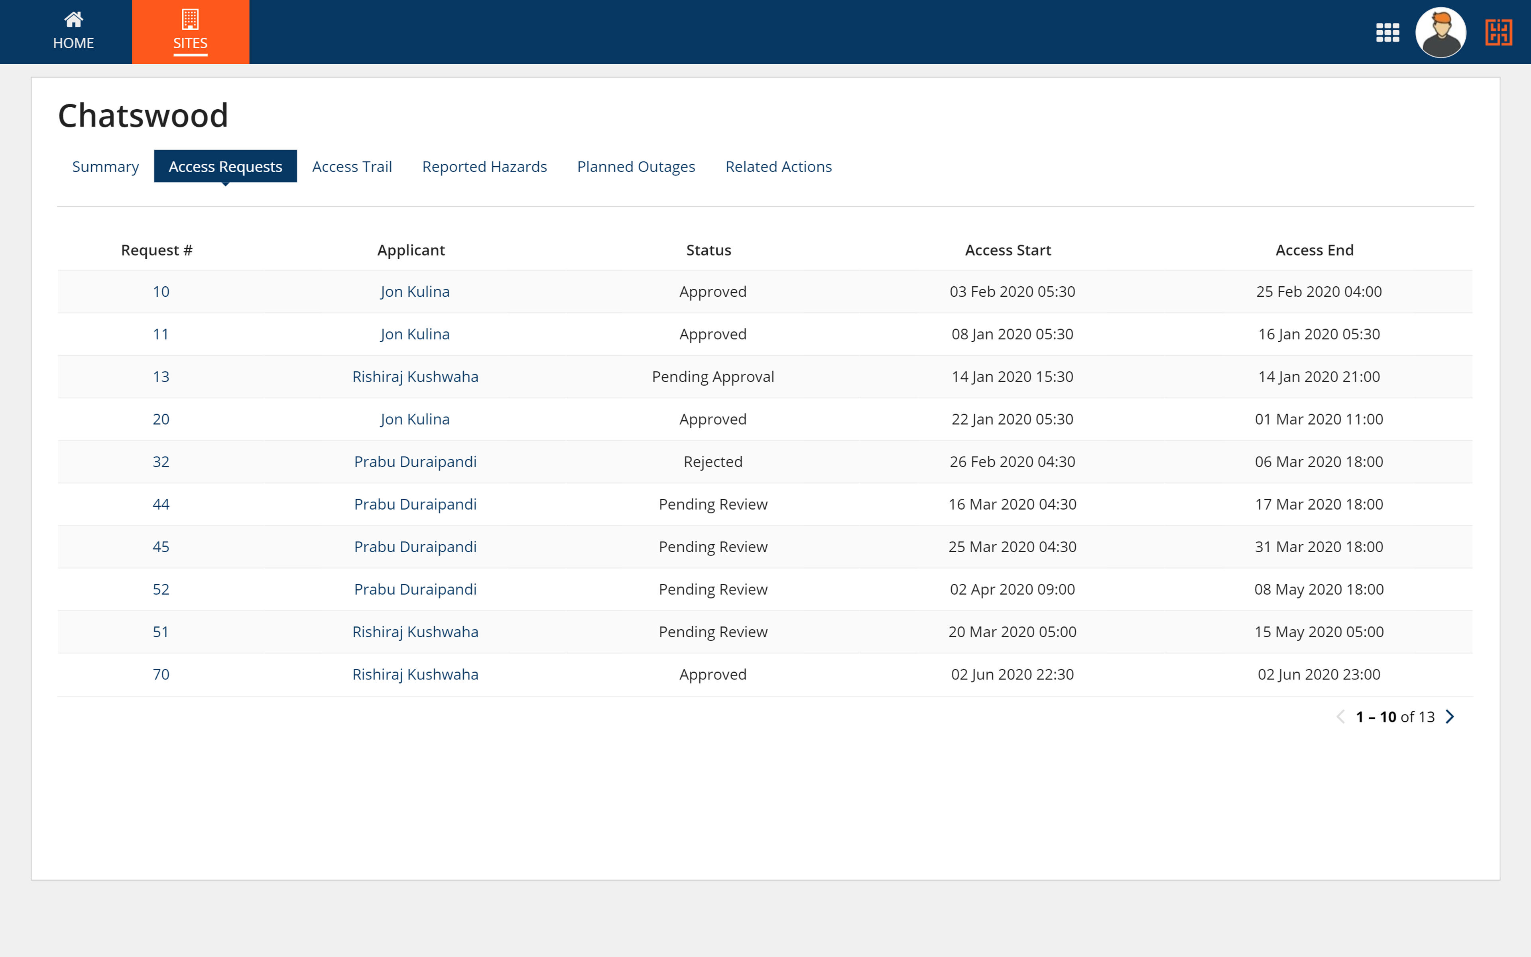Click Jon Kulina in request 11 row
Screen dimensions: 1531x957
tap(415, 334)
